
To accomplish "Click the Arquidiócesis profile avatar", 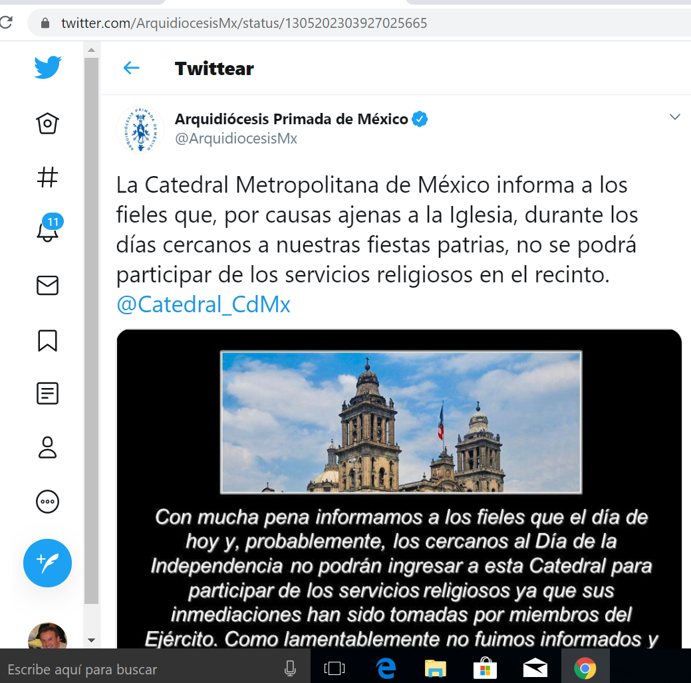I will pyautogui.click(x=140, y=129).
